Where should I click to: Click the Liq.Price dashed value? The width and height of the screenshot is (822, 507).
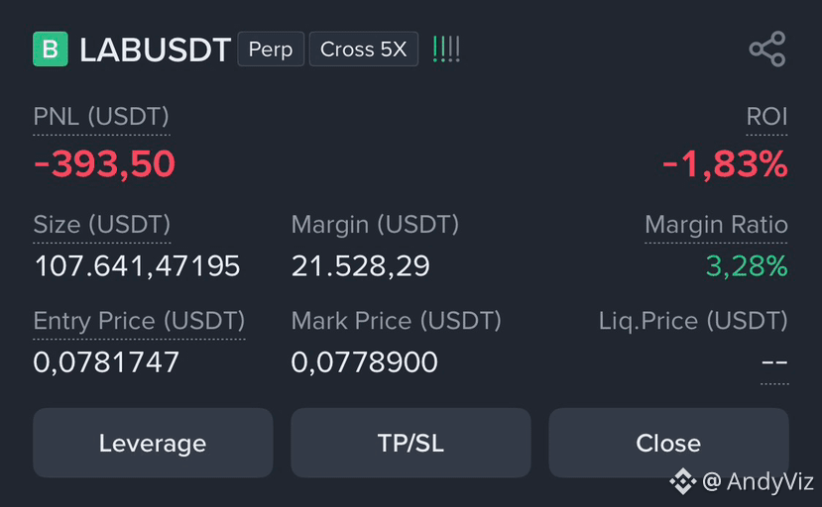point(774,362)
